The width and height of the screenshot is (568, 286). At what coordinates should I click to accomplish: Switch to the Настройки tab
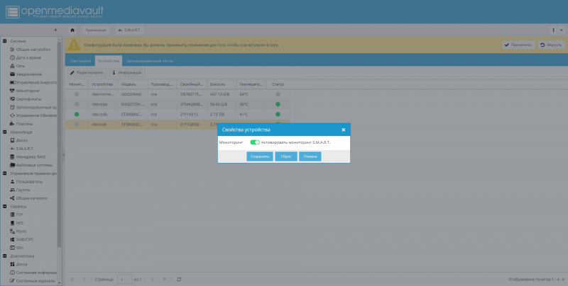point(80,61)
